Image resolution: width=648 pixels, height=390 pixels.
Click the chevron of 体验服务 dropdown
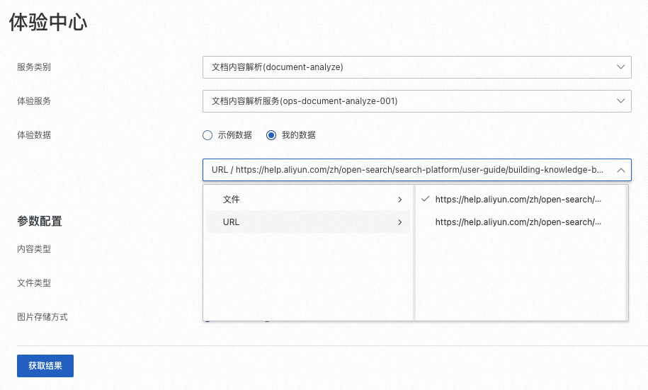click(x=620, y=101)
